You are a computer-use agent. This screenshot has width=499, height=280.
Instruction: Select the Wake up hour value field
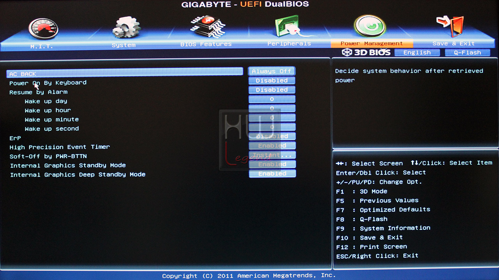click(x=272, y=109)
